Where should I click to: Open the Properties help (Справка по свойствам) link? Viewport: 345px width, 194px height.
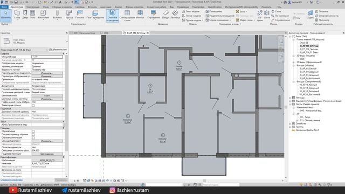(11, 180)
